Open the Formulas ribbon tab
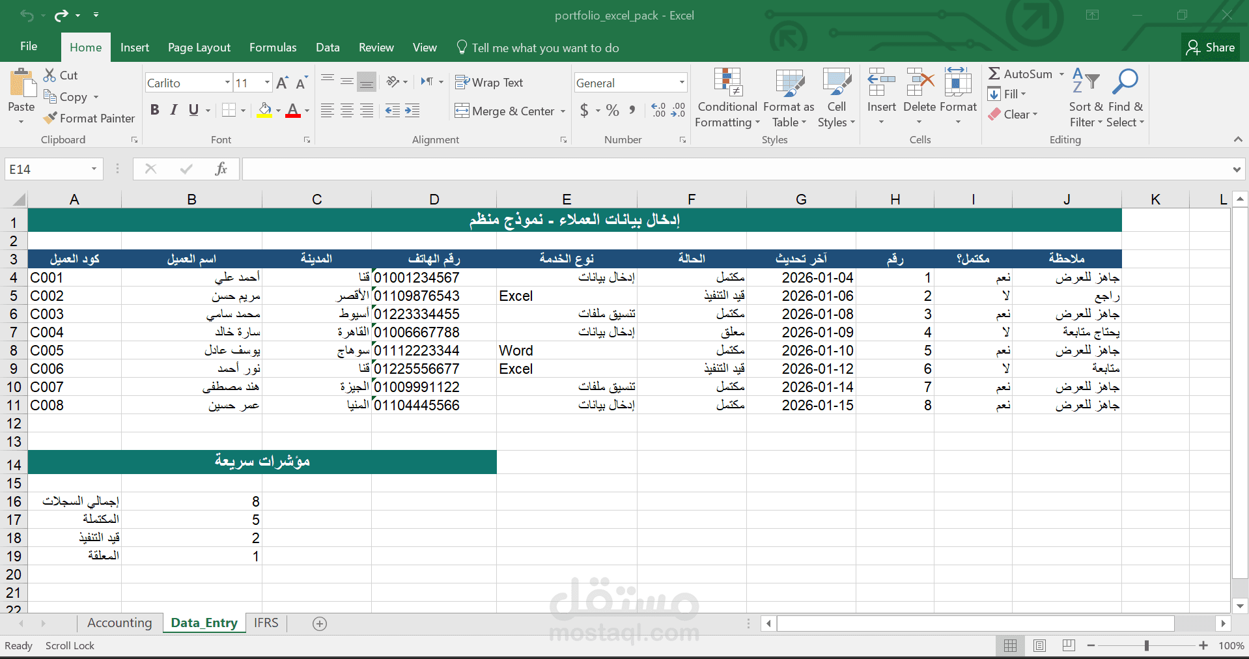 coord(273,48)
